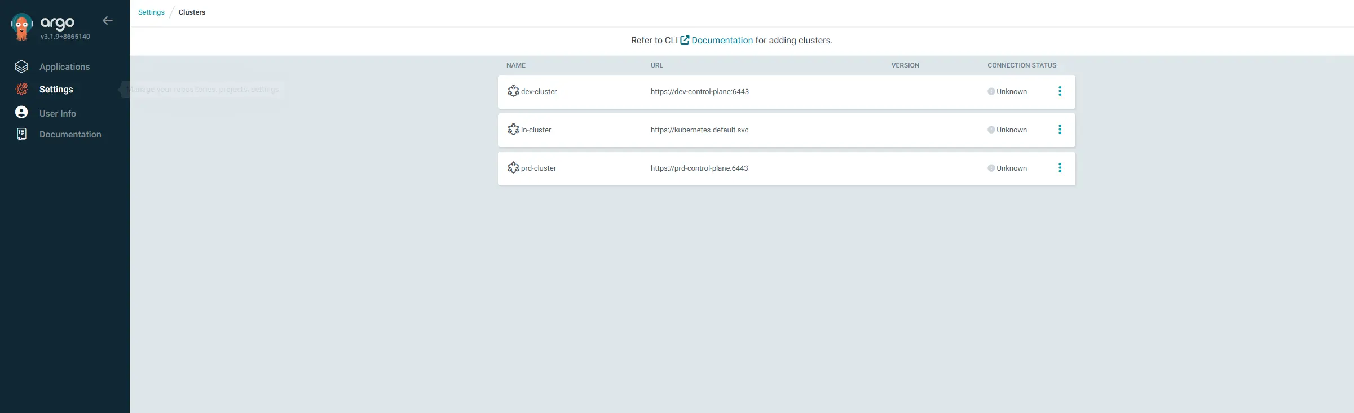The image size is (1354, 413).
Task: Open the in-cluster row by name
Action: point(536,130)
